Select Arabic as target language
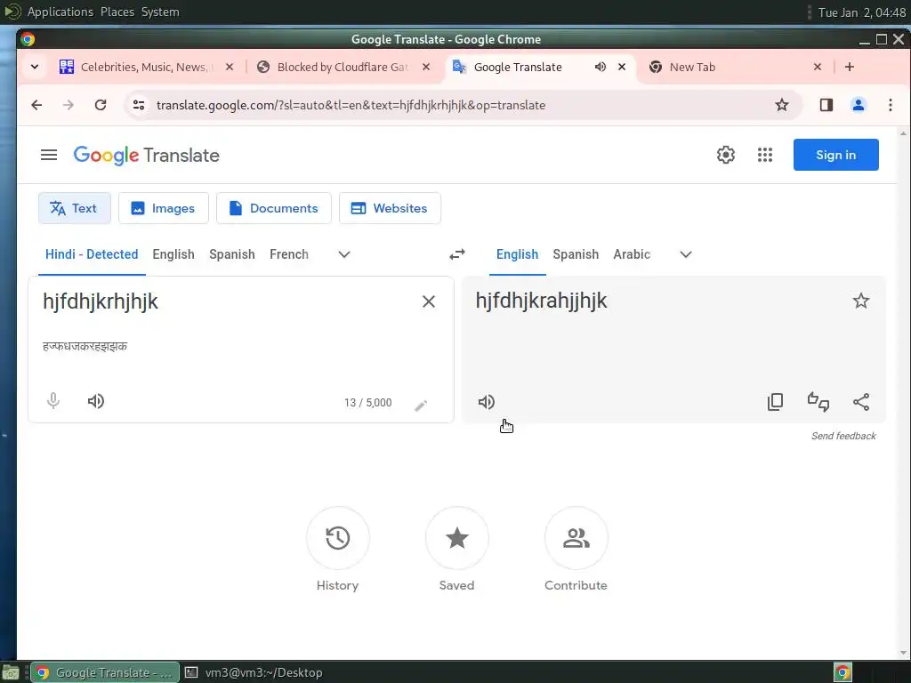The height and width of the screenshot is (683, 911). [x=632, y=254]
